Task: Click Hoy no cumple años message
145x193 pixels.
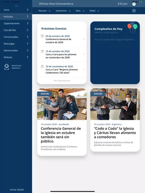Action: [x=114, y=39]
